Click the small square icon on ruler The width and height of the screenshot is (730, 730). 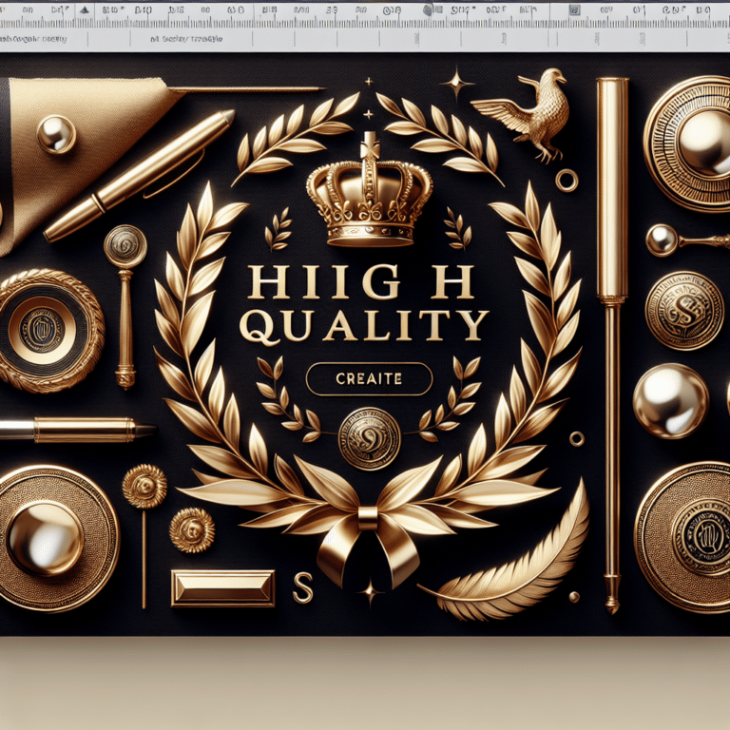(576, 10)
